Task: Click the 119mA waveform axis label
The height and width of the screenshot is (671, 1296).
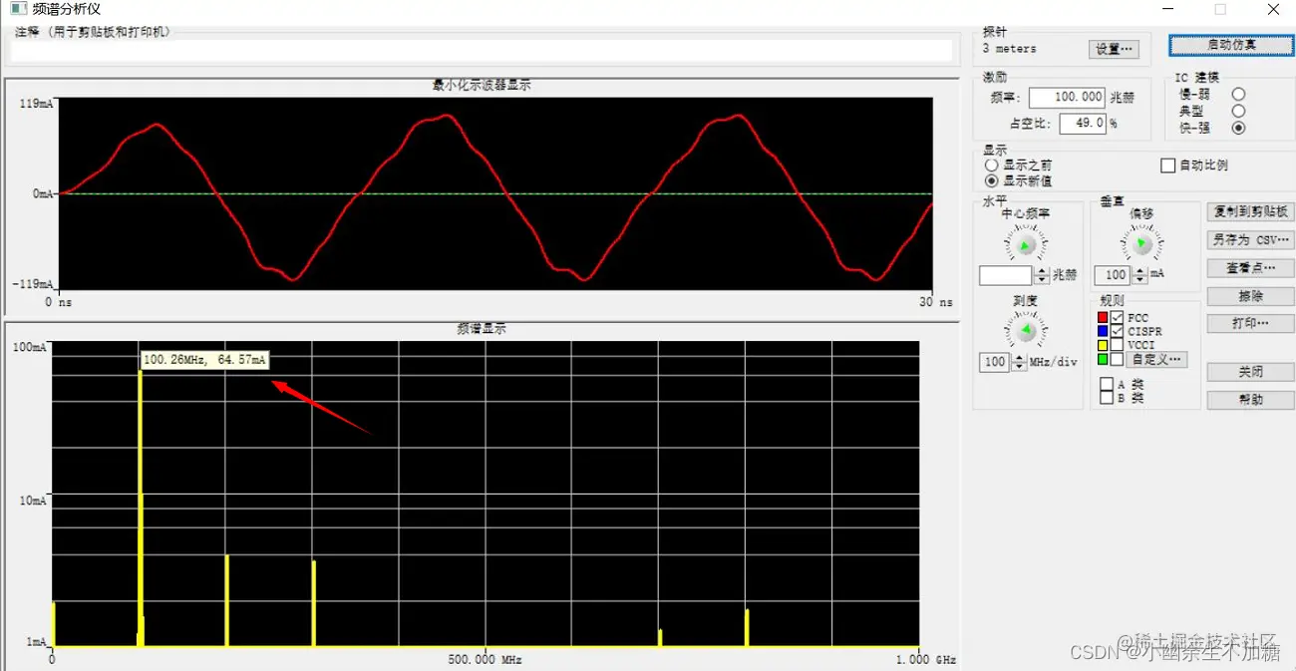Action: click(37, 104)
